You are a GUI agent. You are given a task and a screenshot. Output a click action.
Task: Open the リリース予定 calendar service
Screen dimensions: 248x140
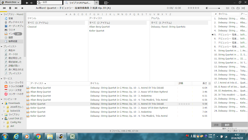point(13,90)
